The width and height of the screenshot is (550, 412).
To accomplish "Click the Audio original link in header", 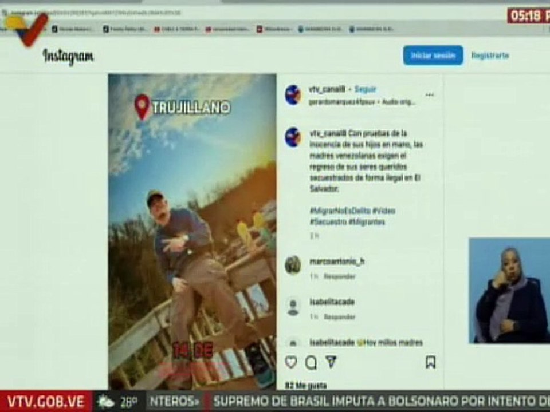I will point(399,102).
